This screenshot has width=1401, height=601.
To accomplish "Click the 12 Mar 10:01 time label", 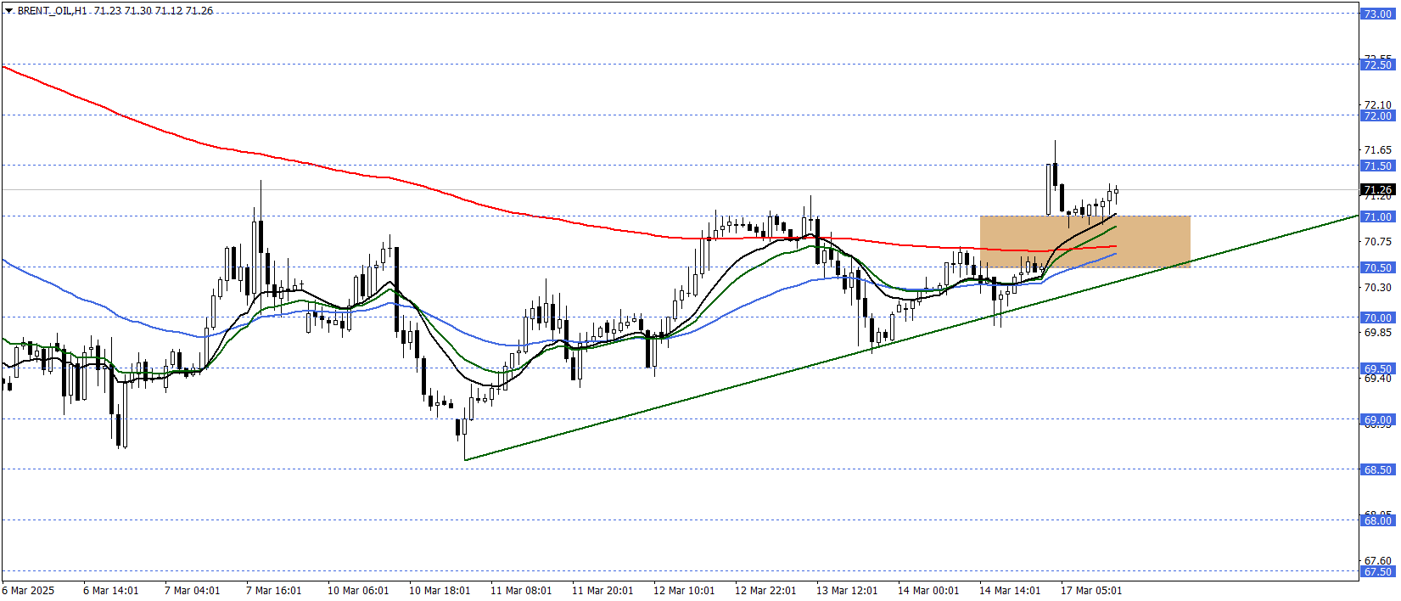I will click(684, 591).
